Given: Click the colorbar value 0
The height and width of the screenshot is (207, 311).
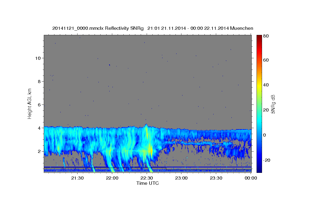Looking at the screenshot, I should click(x=265, y=135).
